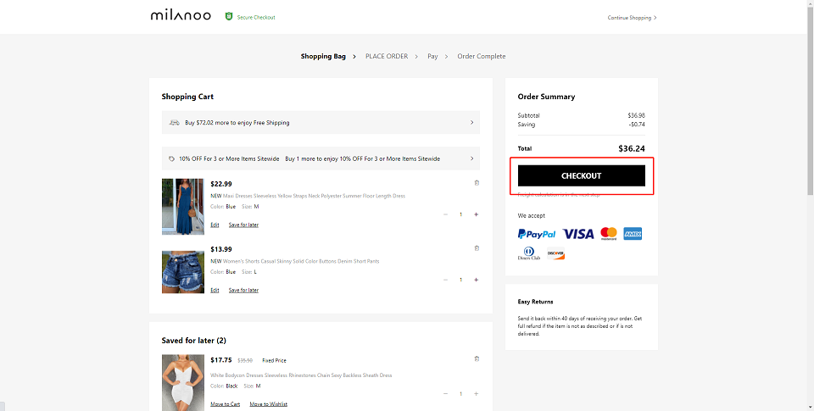Increase quantity of denim shorts
Viewport: 814px width, 411px height.
click(x=476, y=280)
